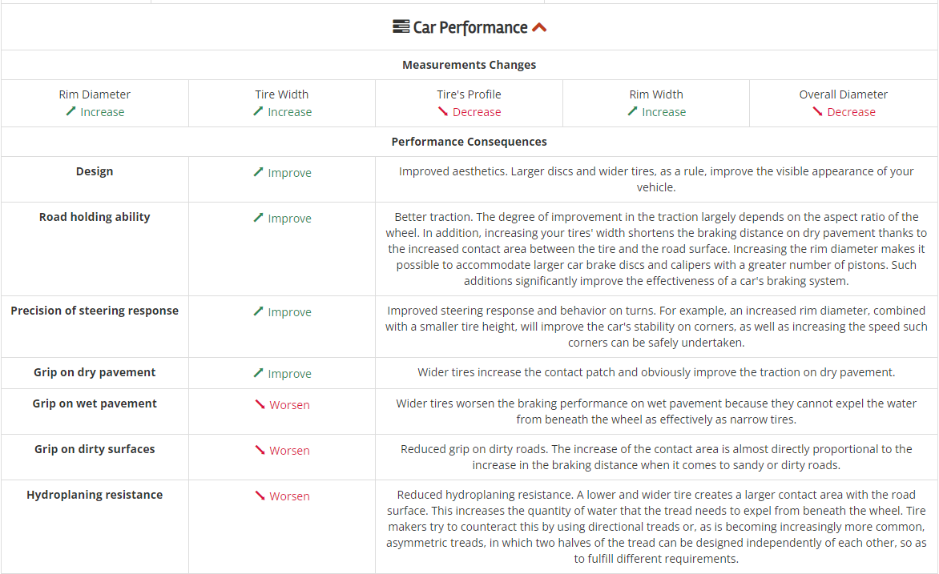Click the Rim Width increase arrow icon
The height and width of the screenshot is (574, 939).
tap(632, 111)
